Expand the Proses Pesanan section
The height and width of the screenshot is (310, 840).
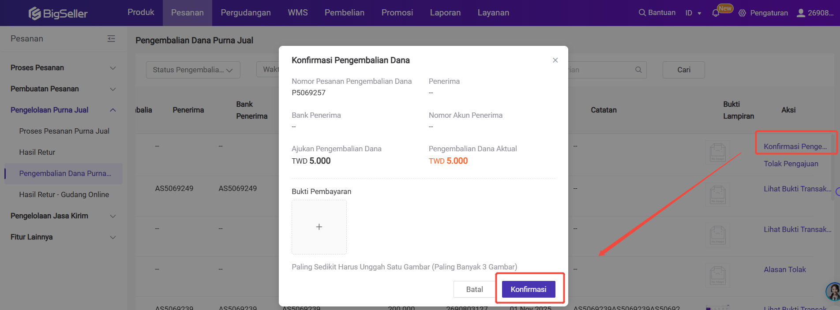[x=113, y=68]
